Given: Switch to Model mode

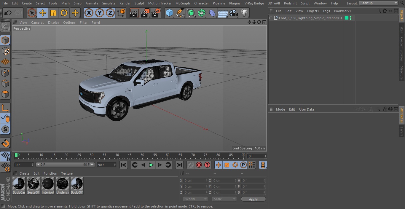Looking at the screenshot, I should (x=5, y=40).
